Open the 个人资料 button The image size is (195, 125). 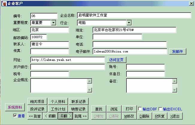pyautogui.click(x=58, y=101)
